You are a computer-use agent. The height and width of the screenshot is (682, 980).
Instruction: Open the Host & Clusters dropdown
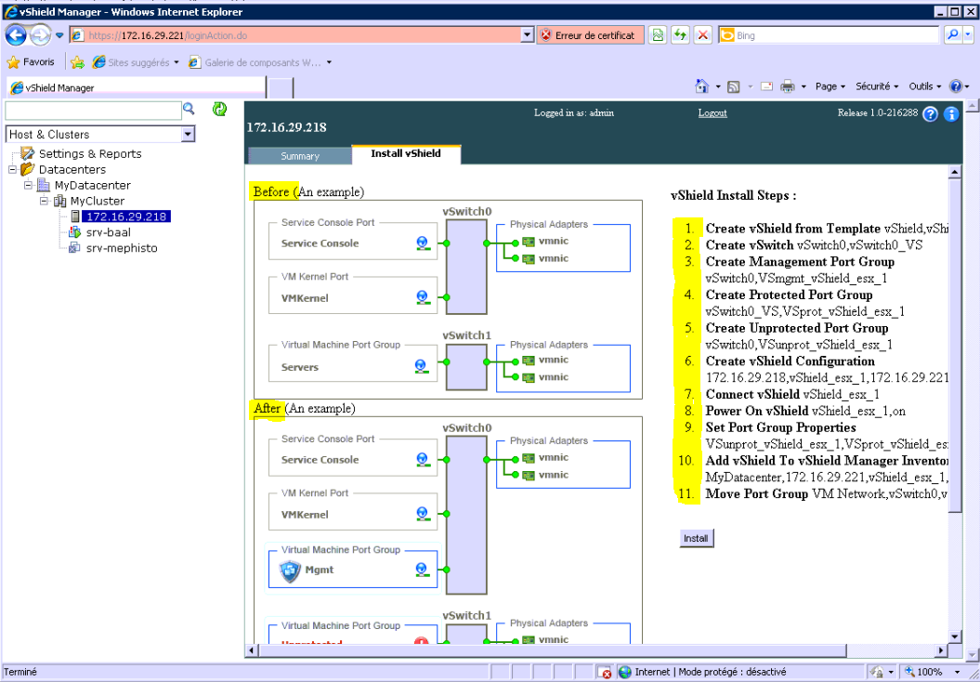pyautogui.click(x=189, y=135)
